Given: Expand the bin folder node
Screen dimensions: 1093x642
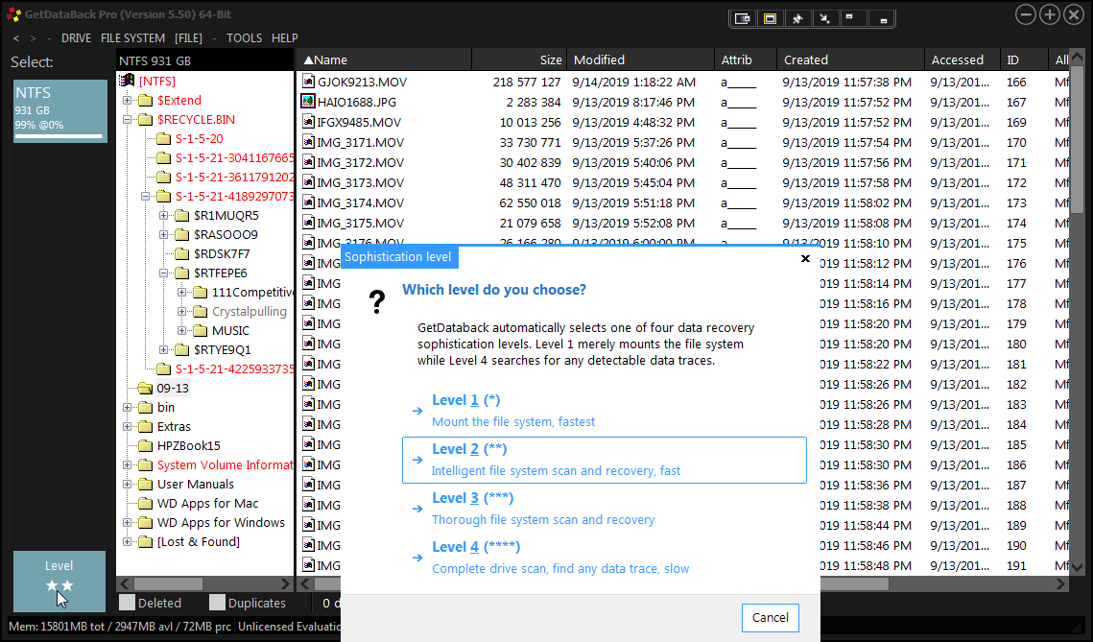Looking at the screenshot, I should (127, 407).
